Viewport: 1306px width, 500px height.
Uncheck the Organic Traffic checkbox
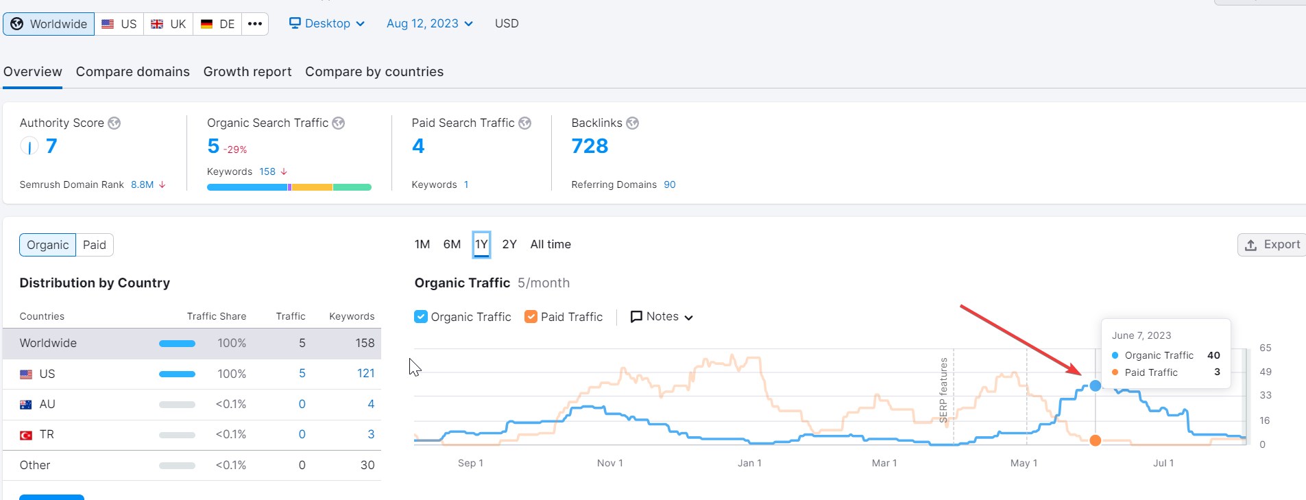421,317
